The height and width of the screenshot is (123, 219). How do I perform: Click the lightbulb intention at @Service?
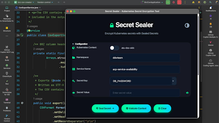coord(29,30)
